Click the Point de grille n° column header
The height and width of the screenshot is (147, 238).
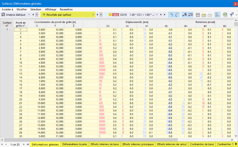[x=21, y=24]
